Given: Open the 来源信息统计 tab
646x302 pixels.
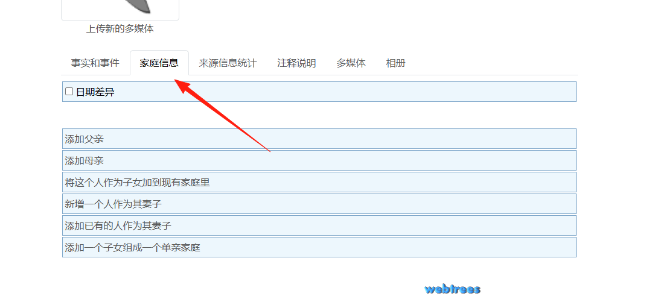Looking at the screenshot, I should pos(228,63).
